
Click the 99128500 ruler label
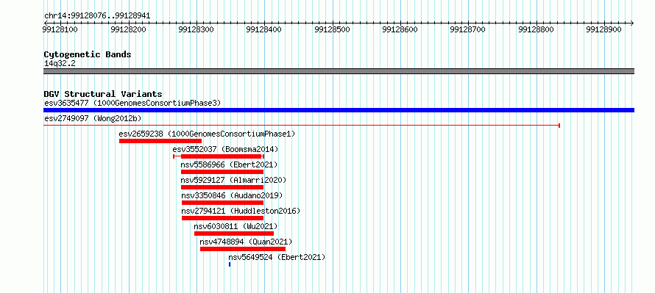point(332,29)
